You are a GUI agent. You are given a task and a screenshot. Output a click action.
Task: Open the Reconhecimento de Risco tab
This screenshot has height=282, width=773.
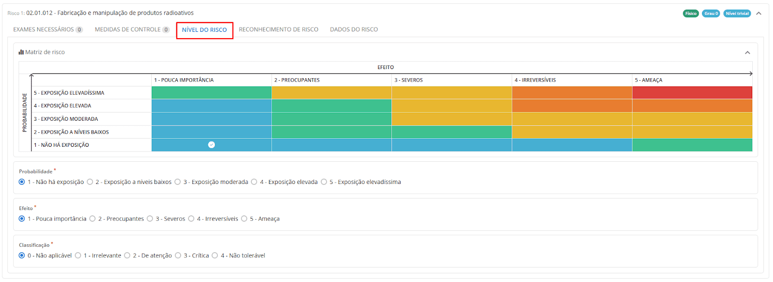(x=278, y=29)
